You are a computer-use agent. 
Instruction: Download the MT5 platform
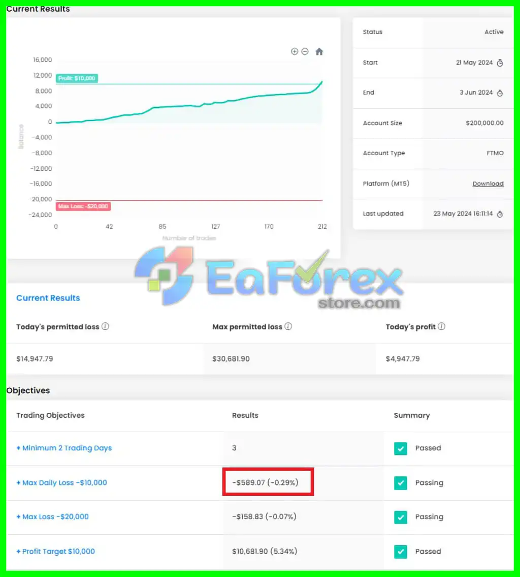(487, 184)
